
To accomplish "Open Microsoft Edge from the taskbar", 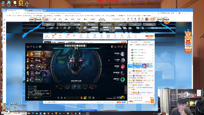I will [x=33, y=113].
